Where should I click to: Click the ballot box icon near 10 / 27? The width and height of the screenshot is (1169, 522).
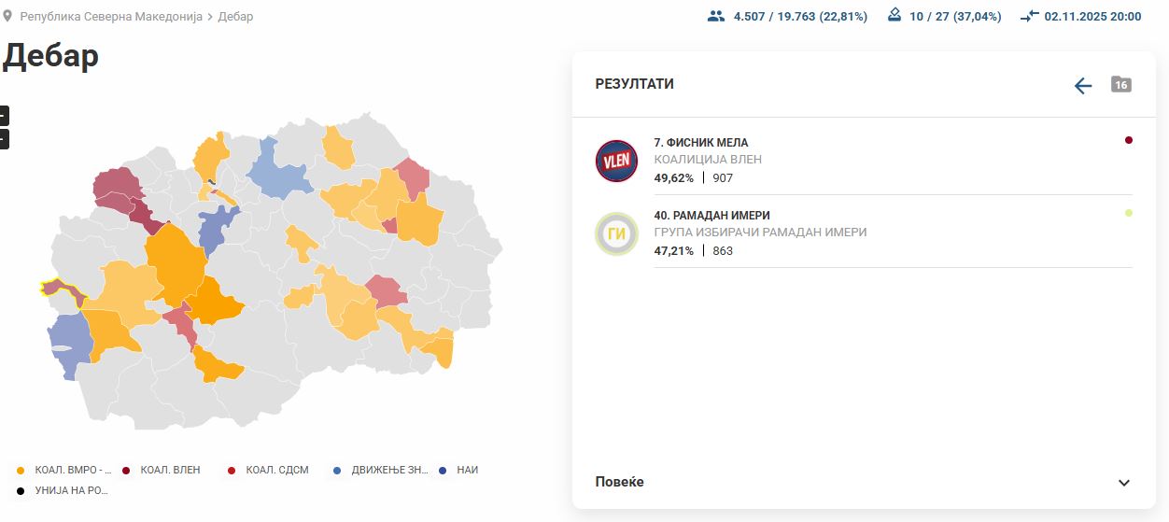894,16
